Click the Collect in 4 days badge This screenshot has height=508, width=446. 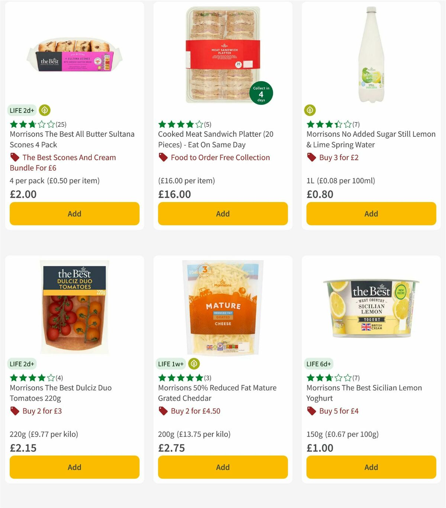point(260,93)
